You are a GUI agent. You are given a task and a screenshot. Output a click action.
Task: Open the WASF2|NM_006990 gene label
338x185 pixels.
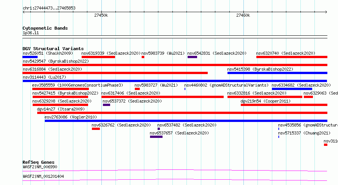point(40,167)
